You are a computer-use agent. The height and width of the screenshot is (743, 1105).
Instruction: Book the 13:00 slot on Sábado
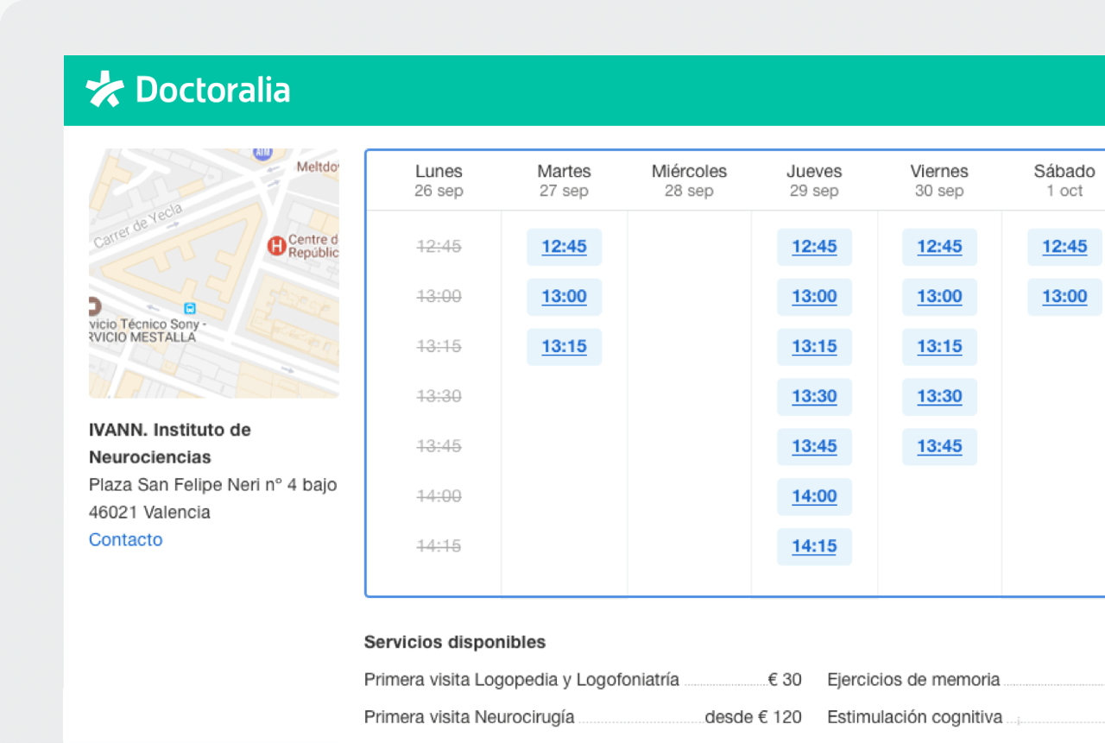coord(1064,297)
